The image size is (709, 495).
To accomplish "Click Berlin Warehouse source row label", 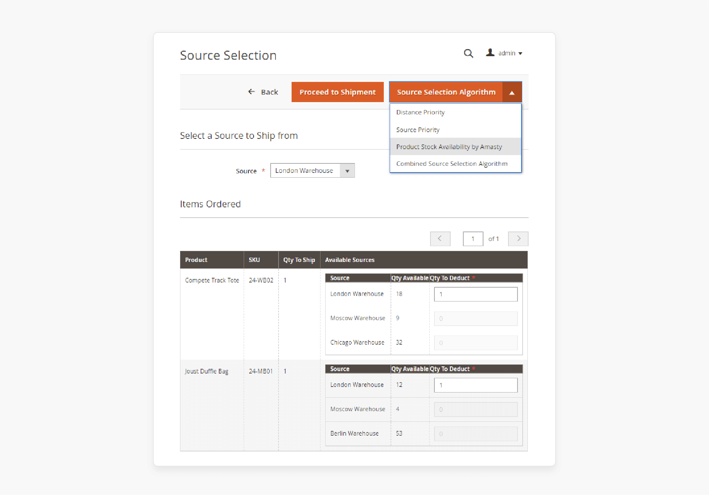I will [354, 434].
